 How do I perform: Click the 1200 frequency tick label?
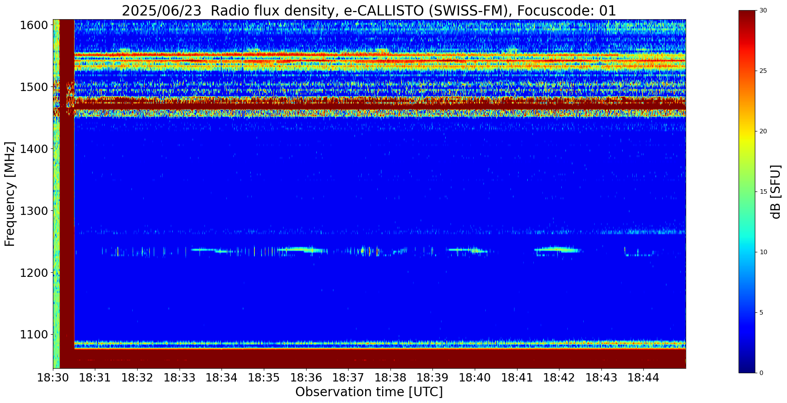coord(35,273)
